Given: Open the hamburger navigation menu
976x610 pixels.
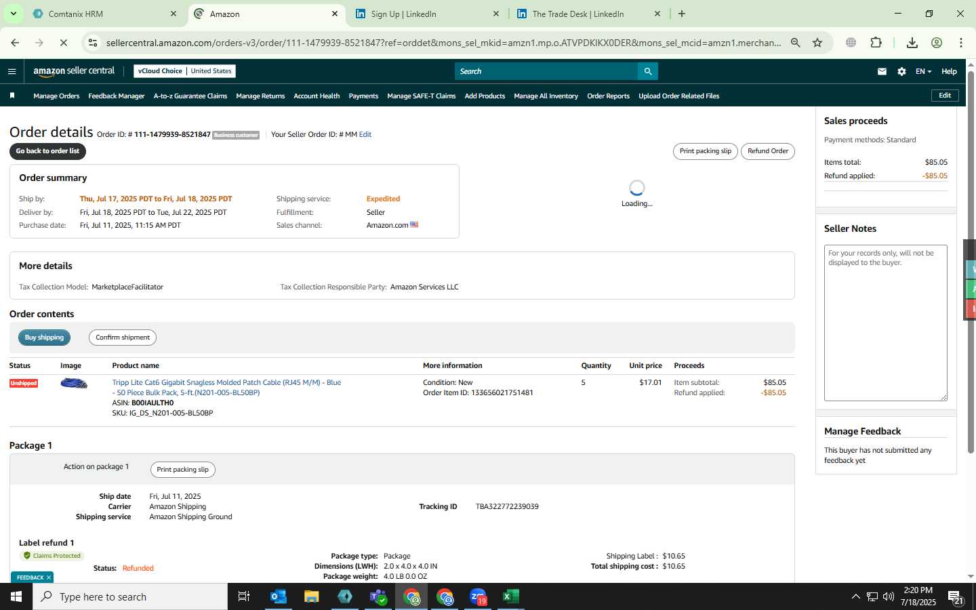Looking at the screenshot, I should 12,71.
